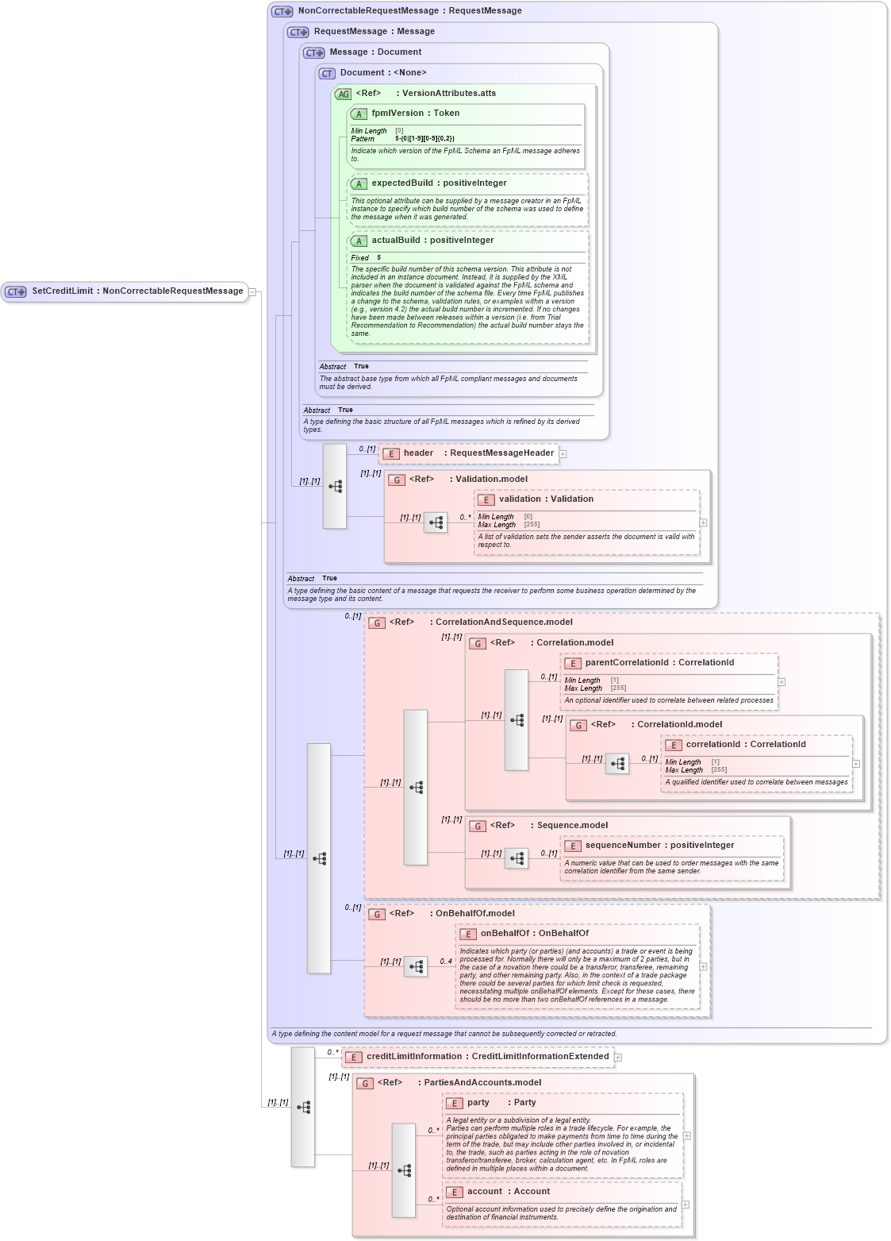
Task: Click the G icon on PartiesAndAccounts.model
Action: tap(364, 1081)
